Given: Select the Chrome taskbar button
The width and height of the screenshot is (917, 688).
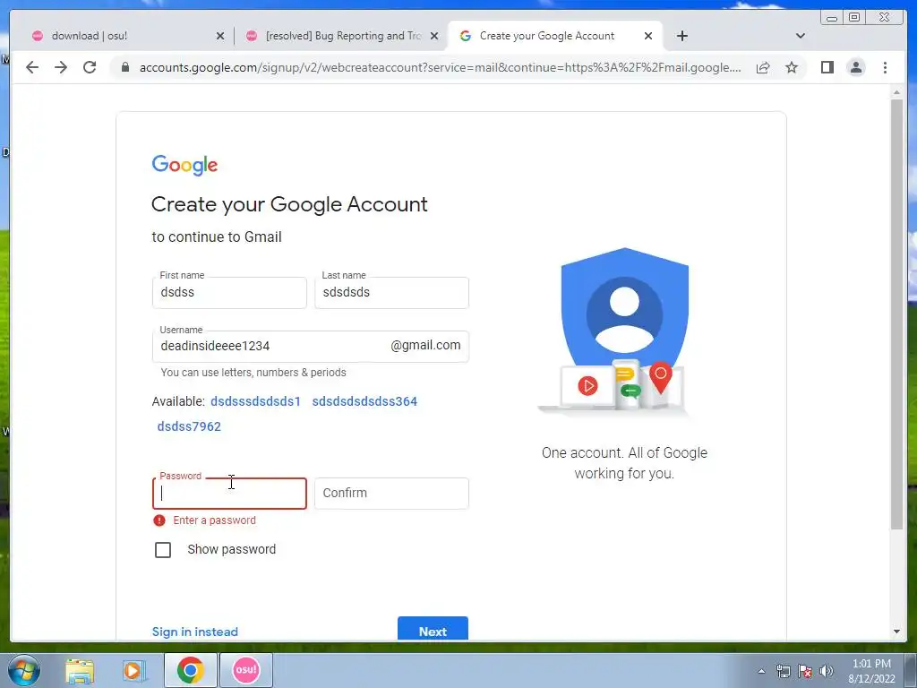Looking at the screenshot, I should (190, 670).
